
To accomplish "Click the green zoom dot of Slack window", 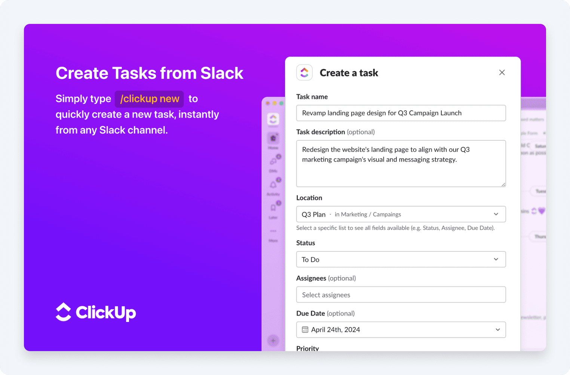I will (281, 103).
